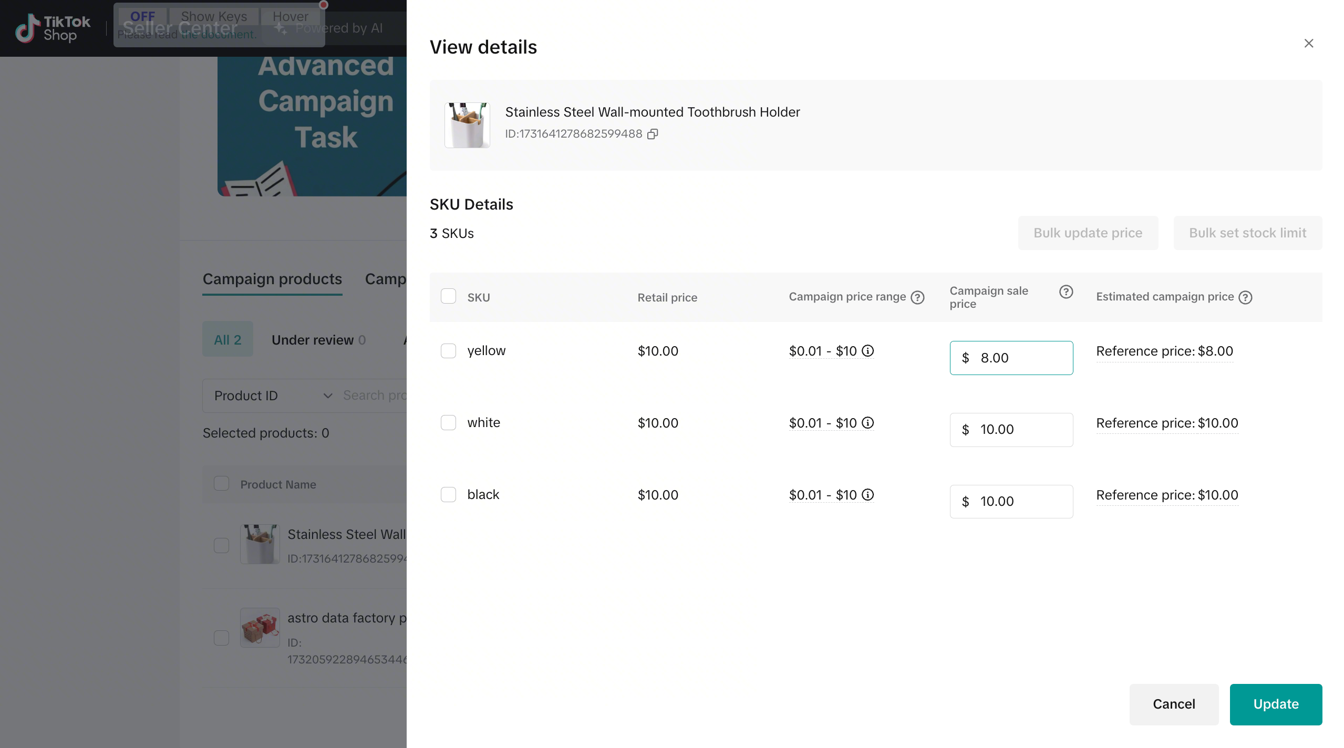Image resolution: width=1344 pixels, height=748 pixels.
Task: Click the Update button
Action: tap(1275, 704)
